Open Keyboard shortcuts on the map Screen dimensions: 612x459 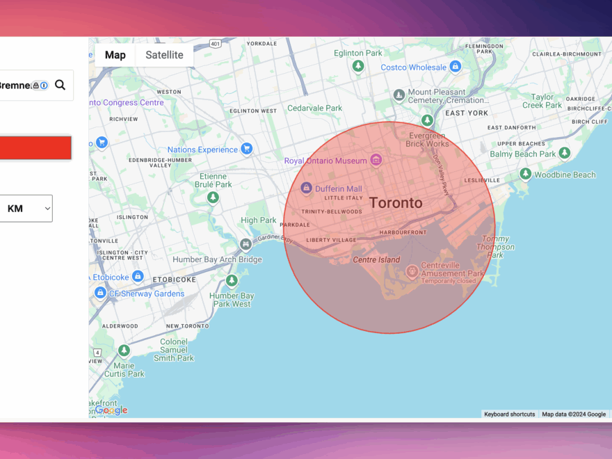click(510, 414)
